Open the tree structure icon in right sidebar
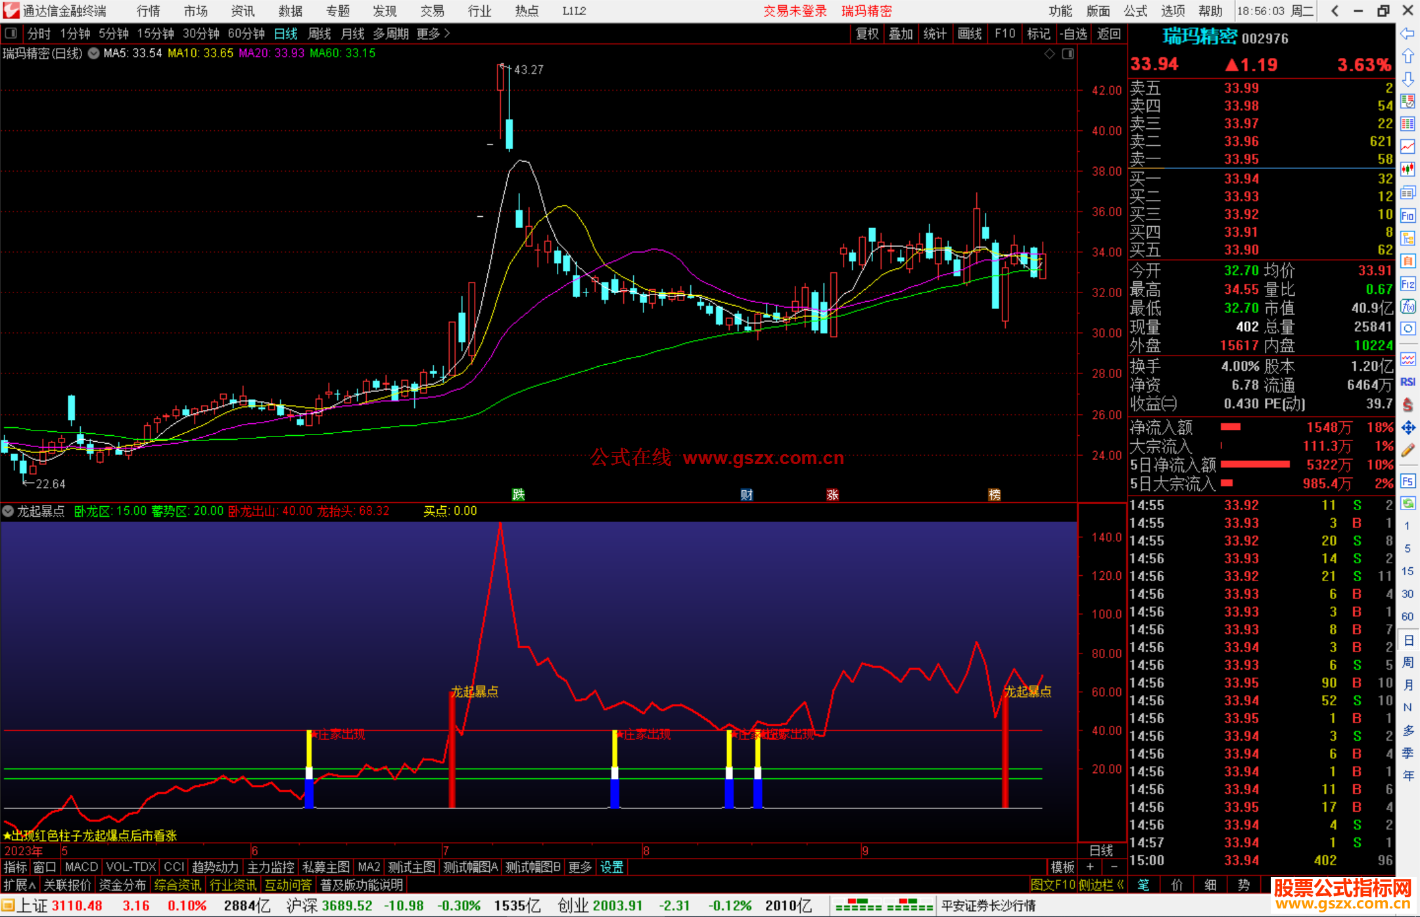Viewport: 1420px width, 917px height. pos(1408,238)
